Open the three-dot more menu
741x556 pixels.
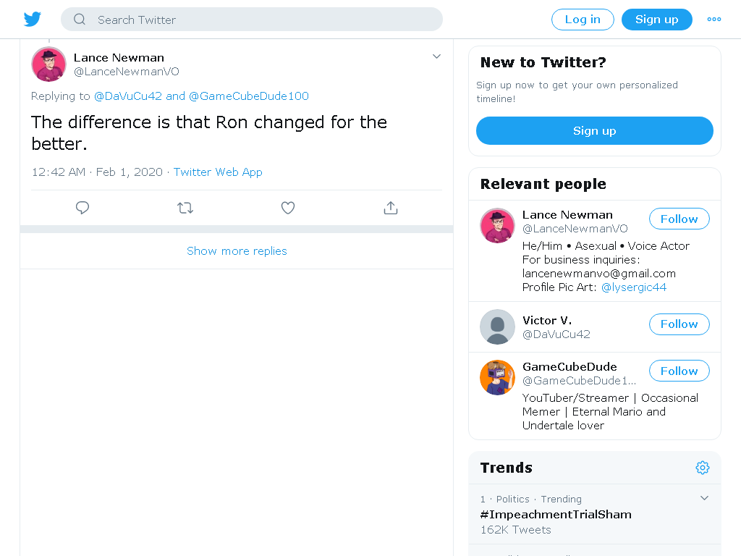pos(714,20)
